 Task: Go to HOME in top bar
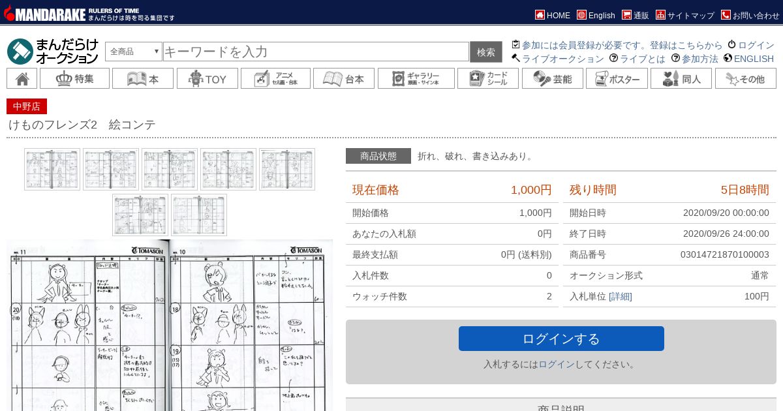pos(553,15)
